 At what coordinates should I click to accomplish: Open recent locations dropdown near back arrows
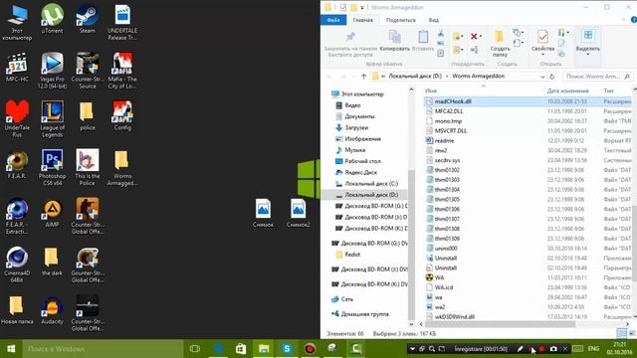pyautogui.click(x=354, y=77)
